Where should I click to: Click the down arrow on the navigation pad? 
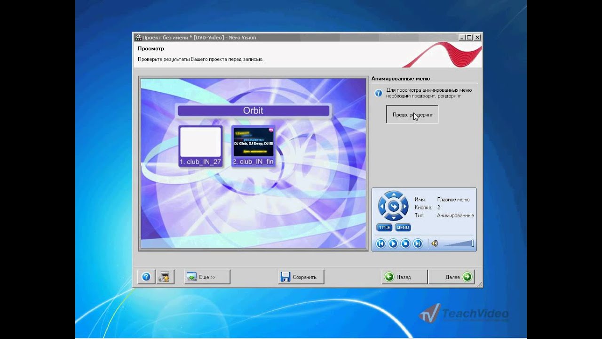coord(394,217)
